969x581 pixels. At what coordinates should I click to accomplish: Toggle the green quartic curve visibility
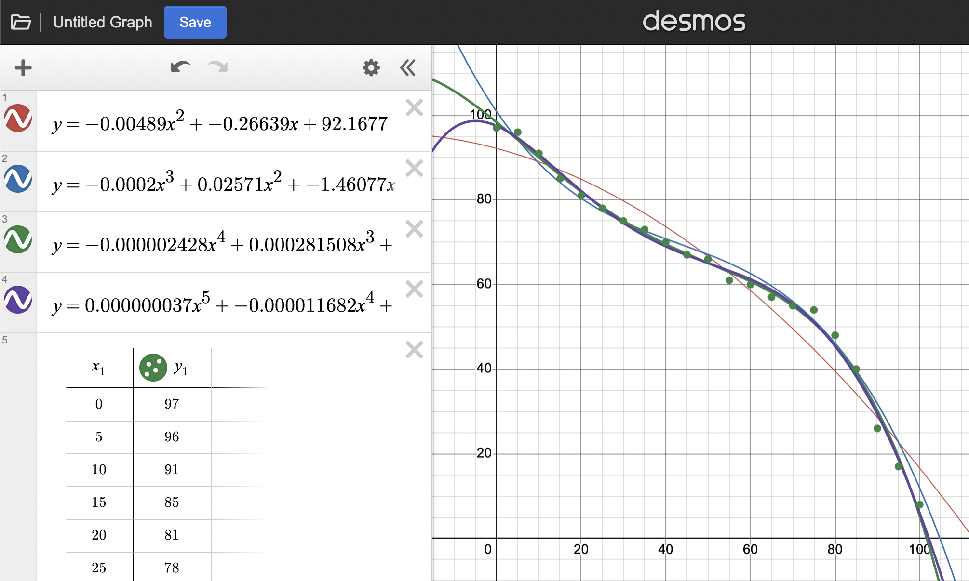coord(18,239)
